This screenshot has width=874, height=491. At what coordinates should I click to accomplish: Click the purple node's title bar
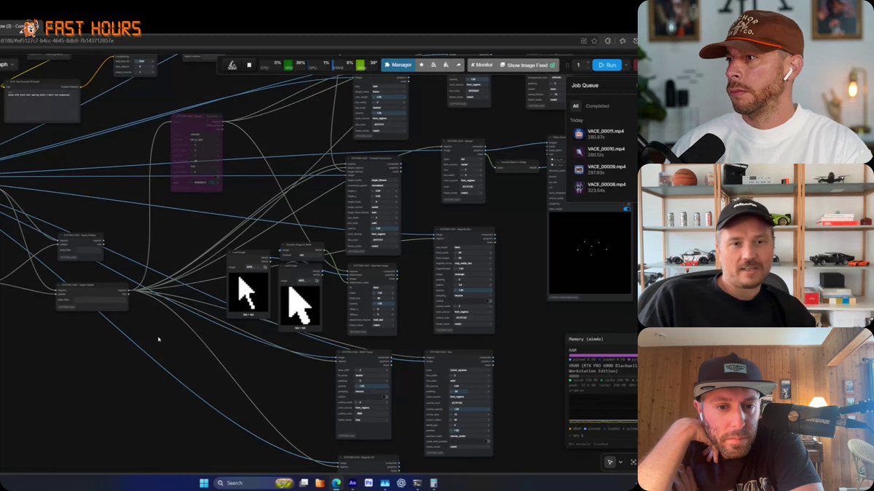click(197, 116)
